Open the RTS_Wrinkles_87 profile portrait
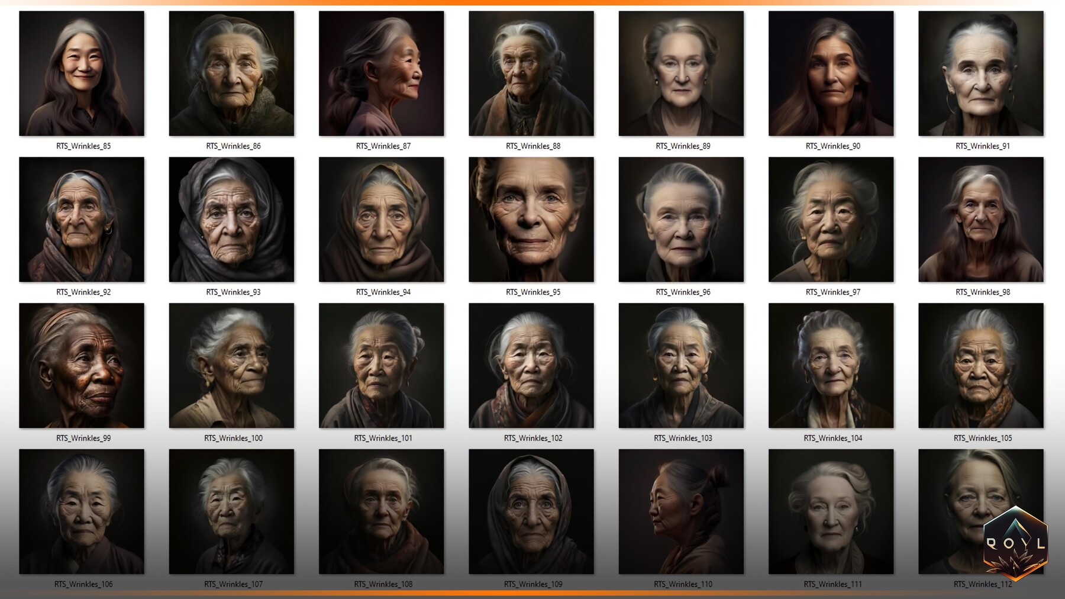The height and width of the screenshot is (599, 1065). pos(381,72)
